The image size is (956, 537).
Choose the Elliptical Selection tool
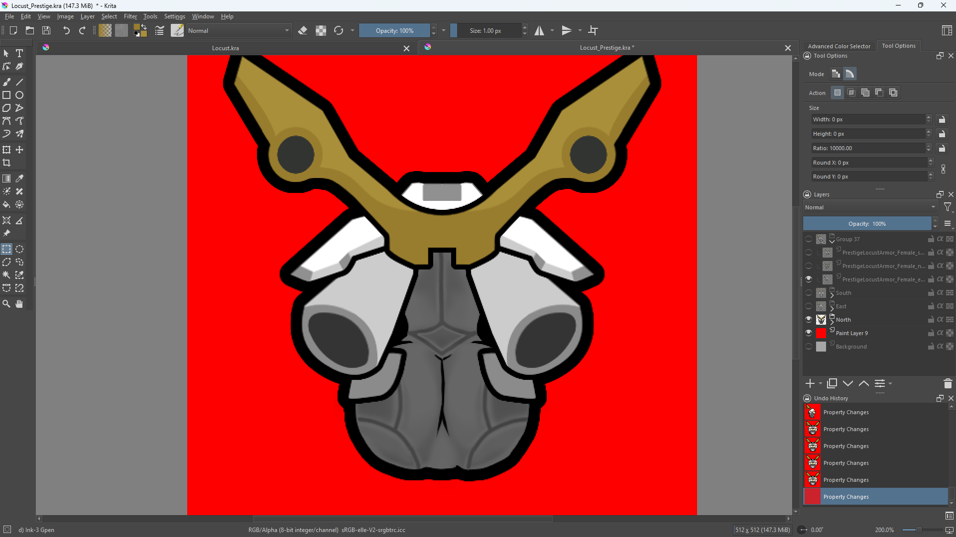tap(19, 250)
